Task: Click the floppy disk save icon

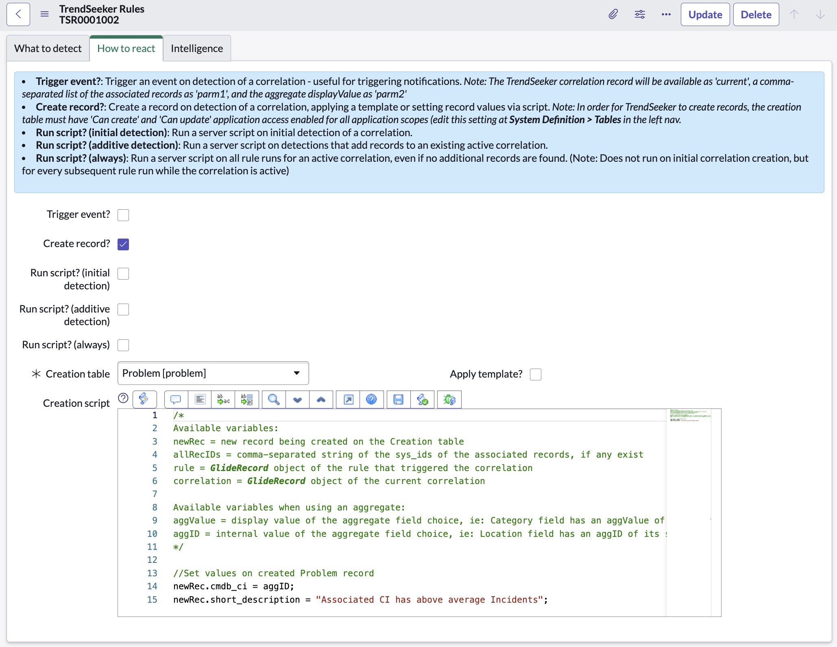Action: pos(399,399)
